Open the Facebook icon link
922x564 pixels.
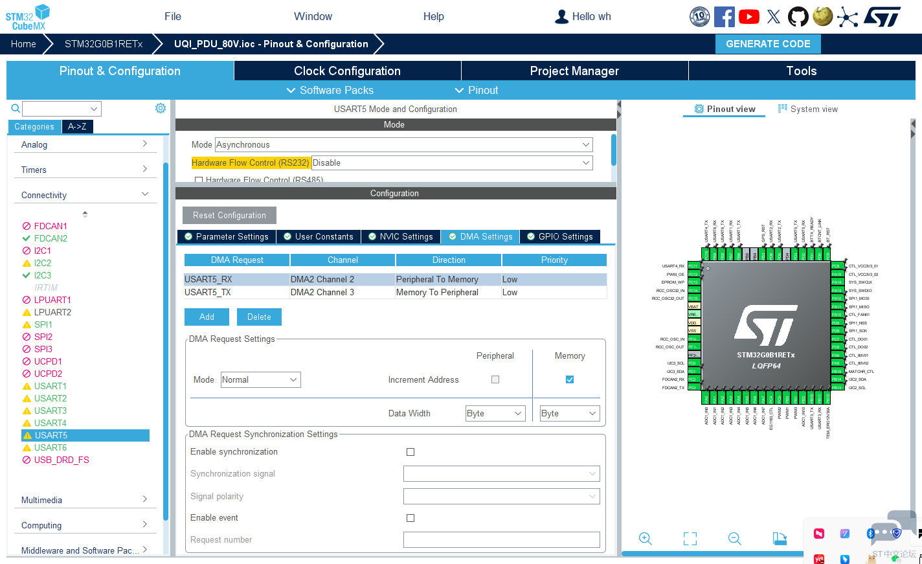point(725,16)
